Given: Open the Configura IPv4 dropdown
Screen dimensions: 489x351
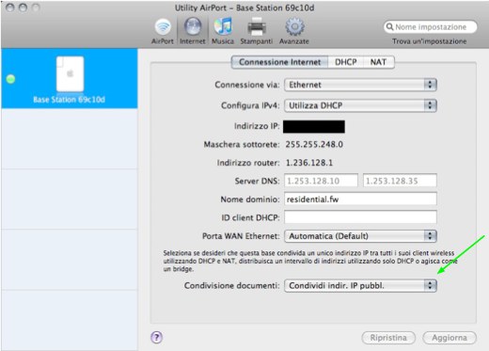Looking at the screenshot, I should tap(360, 105).
